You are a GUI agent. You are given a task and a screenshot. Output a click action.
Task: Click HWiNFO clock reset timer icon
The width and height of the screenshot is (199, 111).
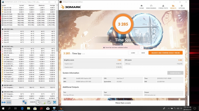coord(38,102)
